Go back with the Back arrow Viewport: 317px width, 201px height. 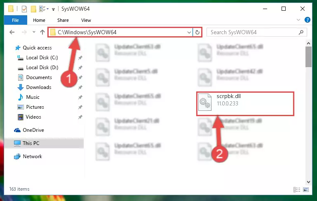tap(12, 32)
